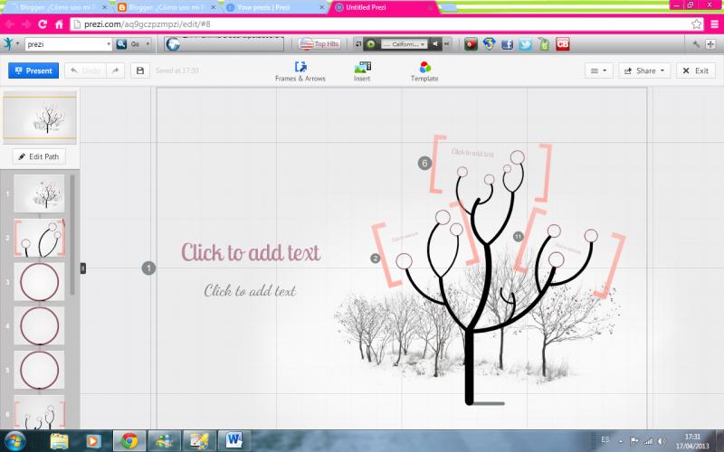Select path thumbnail number 3 circle frame

pyautogui.click(x=39, y=282)
